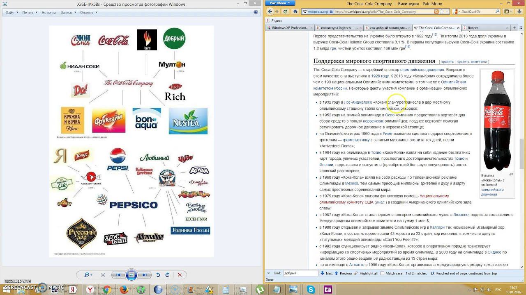Open the Coca-Cola bottle image
The width and height of the screenshot is (526, 295).
click(x=497, y=120)
